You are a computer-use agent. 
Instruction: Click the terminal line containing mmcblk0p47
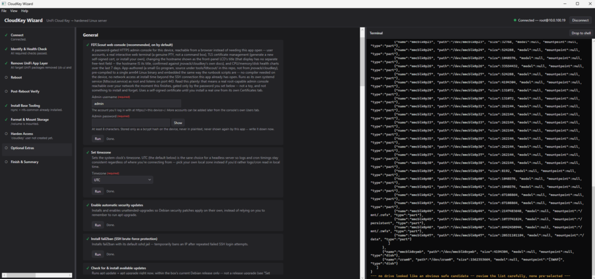click(478, 237)
